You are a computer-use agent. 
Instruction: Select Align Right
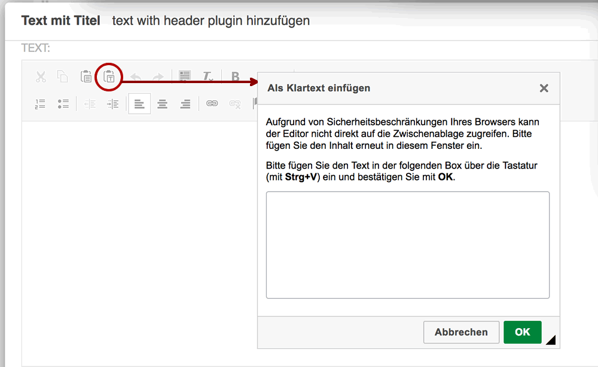(185, 103)
